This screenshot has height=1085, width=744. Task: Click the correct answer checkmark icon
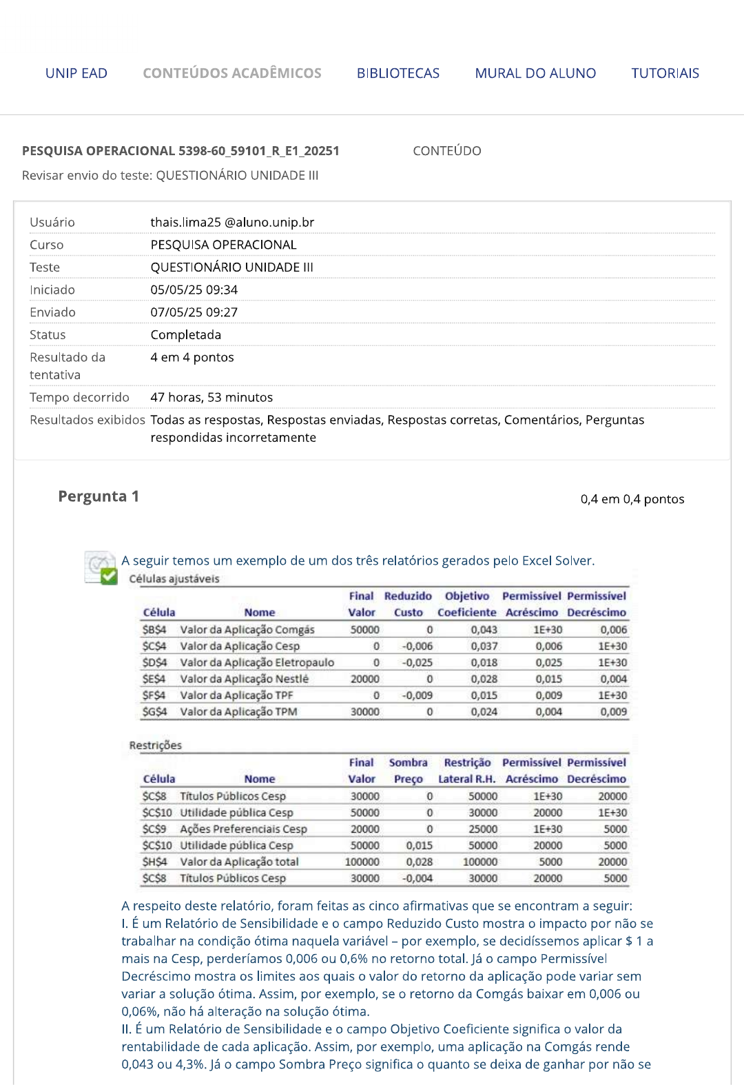(x=101, y=567)
